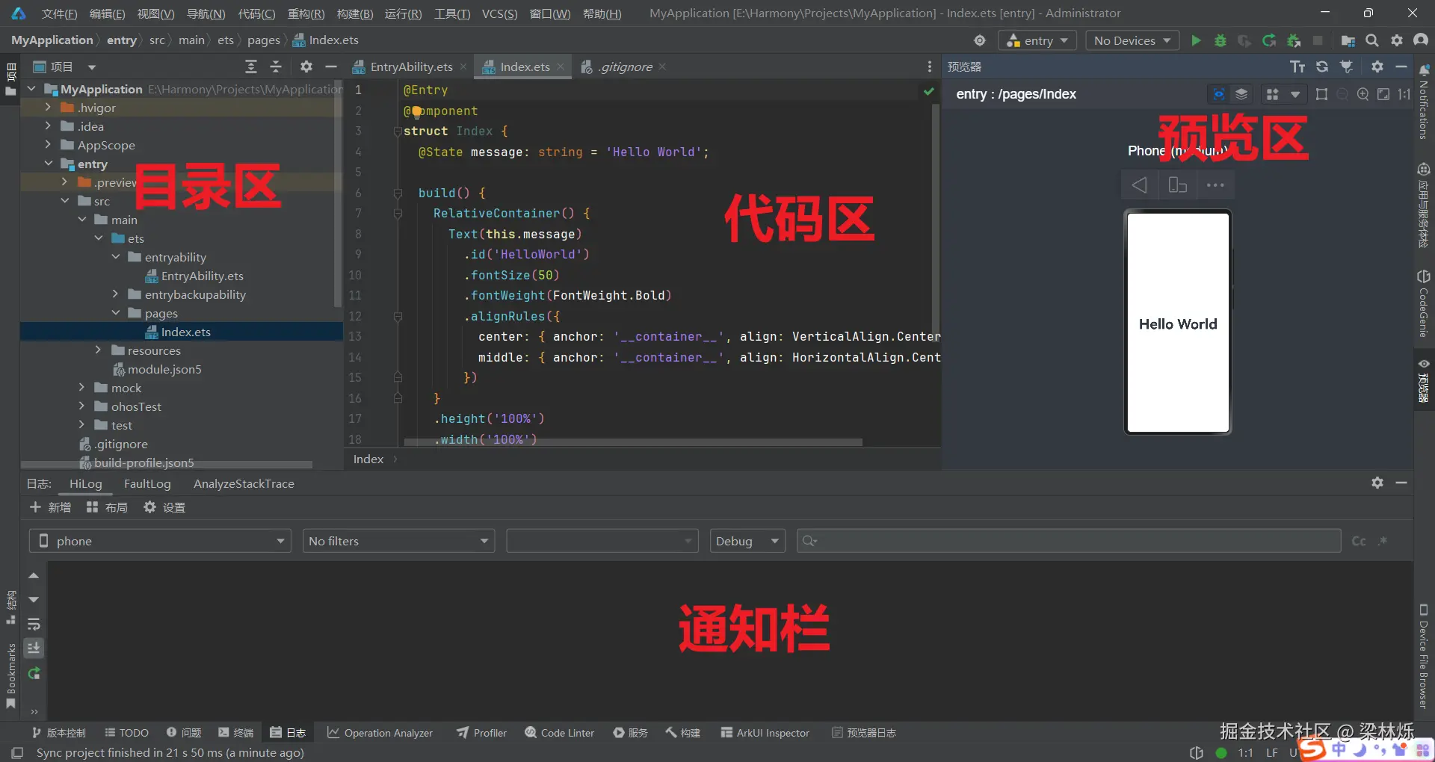Collapse the entry folder in project tree
Image resolution: width=1435 pixels, height=762 pixels.
pos(49,164)
